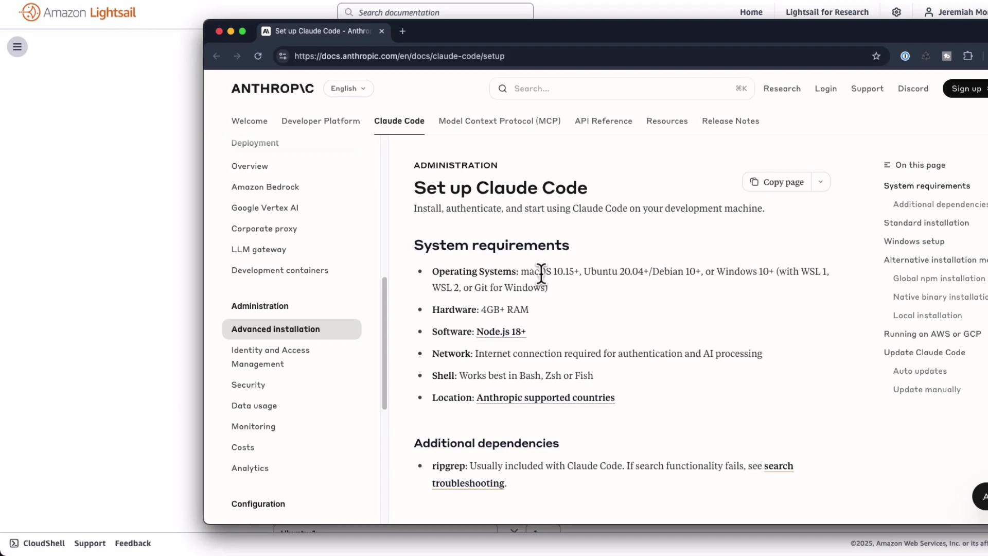Click the Sign up button
This screenshot has width=988, height=556.
966,88
